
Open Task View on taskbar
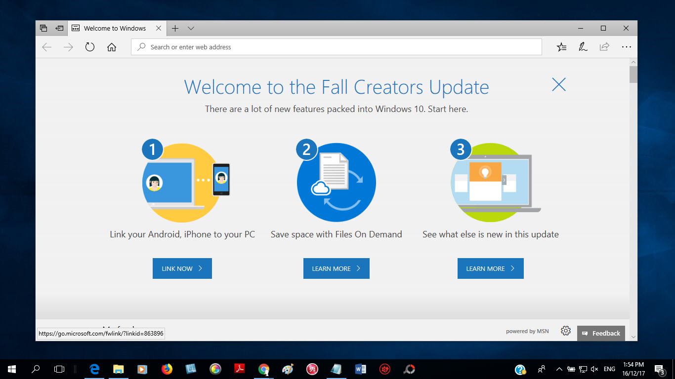click(x=59, y=369)
